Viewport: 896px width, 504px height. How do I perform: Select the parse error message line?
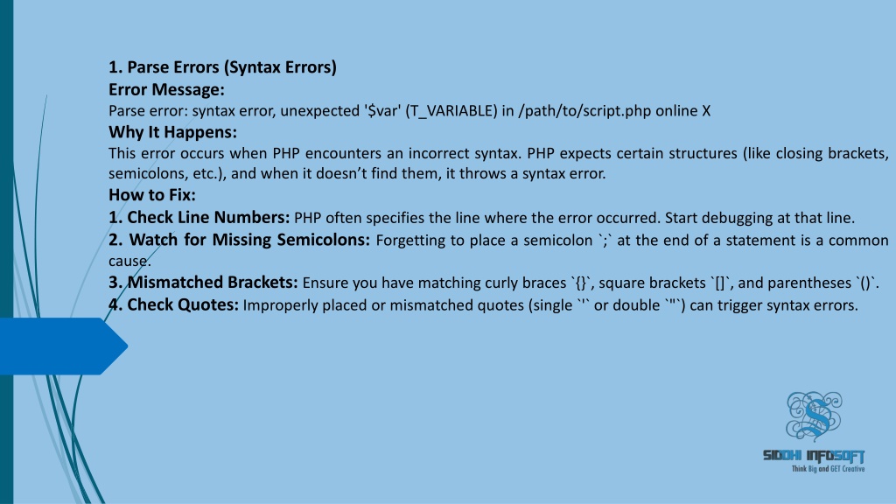click(409, 111)
